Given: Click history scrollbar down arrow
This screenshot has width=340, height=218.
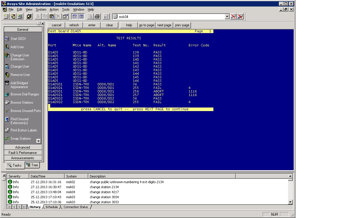Looking at the screenshot, I should pyautogui.click(x=290, y=202).
